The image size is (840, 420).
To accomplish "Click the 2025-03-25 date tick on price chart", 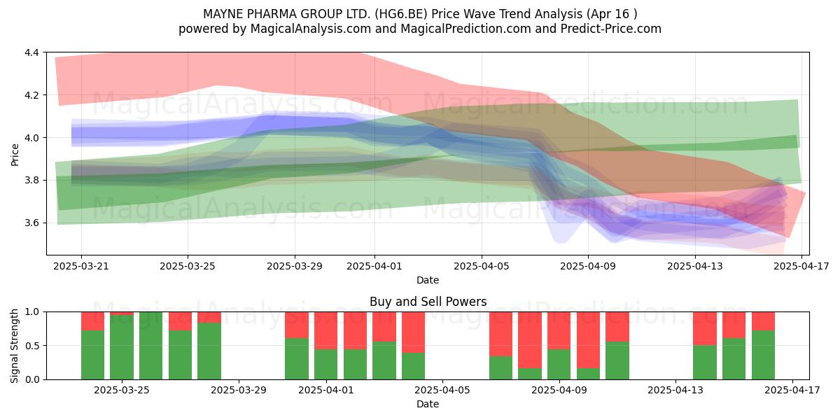I will [188, 266].
